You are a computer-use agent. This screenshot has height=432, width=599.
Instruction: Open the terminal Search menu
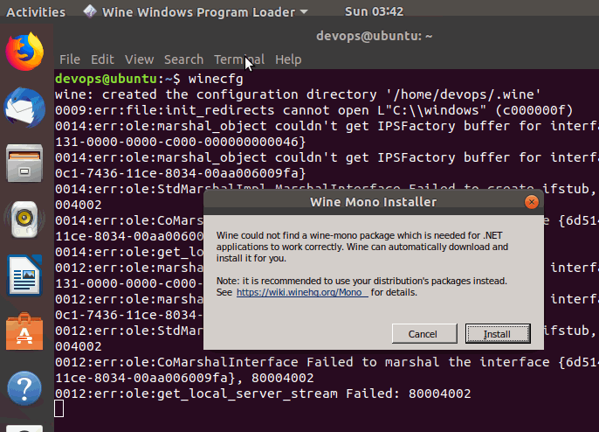(183, 59)
